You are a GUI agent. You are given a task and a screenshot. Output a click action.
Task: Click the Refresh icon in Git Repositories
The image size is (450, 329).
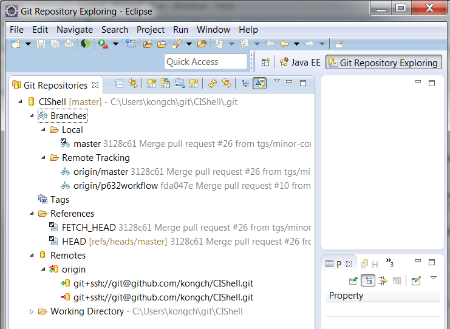pyautogui.click(x=213, y=84)
